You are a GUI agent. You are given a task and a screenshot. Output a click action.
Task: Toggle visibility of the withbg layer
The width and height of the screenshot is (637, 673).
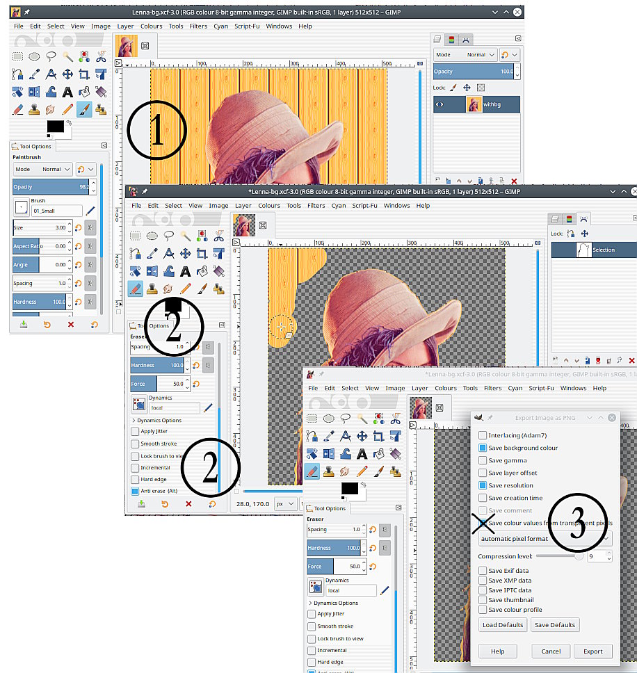pyautogui.click(x=440, y=104)
